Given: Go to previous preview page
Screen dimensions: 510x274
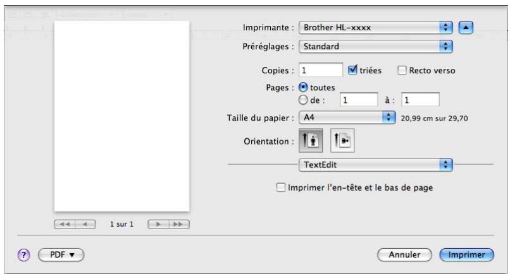Looking at the screenshot, I should click(85, 224).
